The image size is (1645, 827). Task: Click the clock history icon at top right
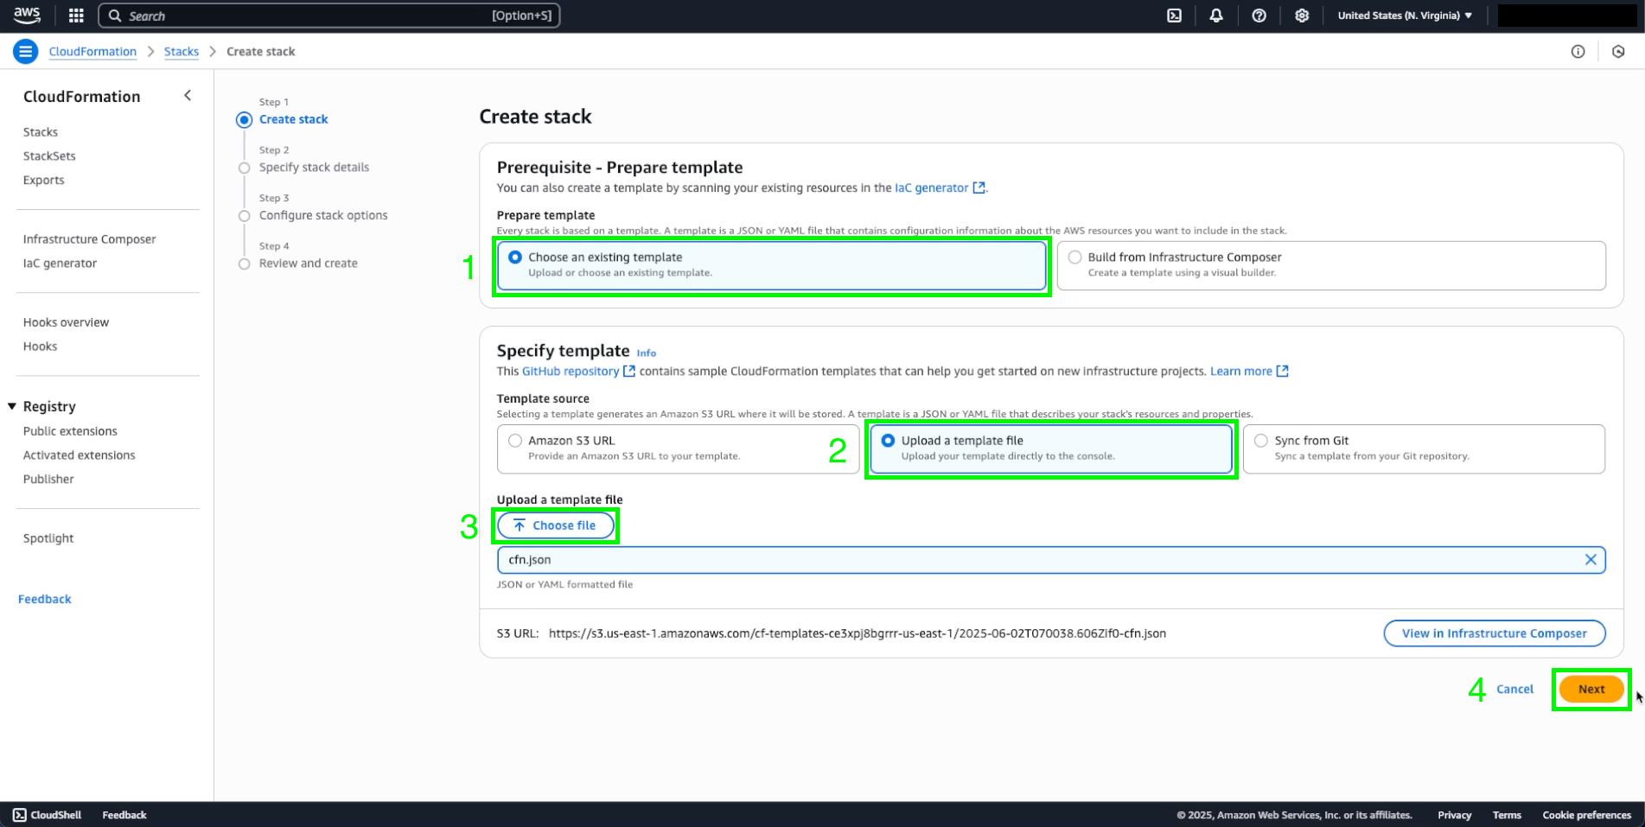[1618, 52]
